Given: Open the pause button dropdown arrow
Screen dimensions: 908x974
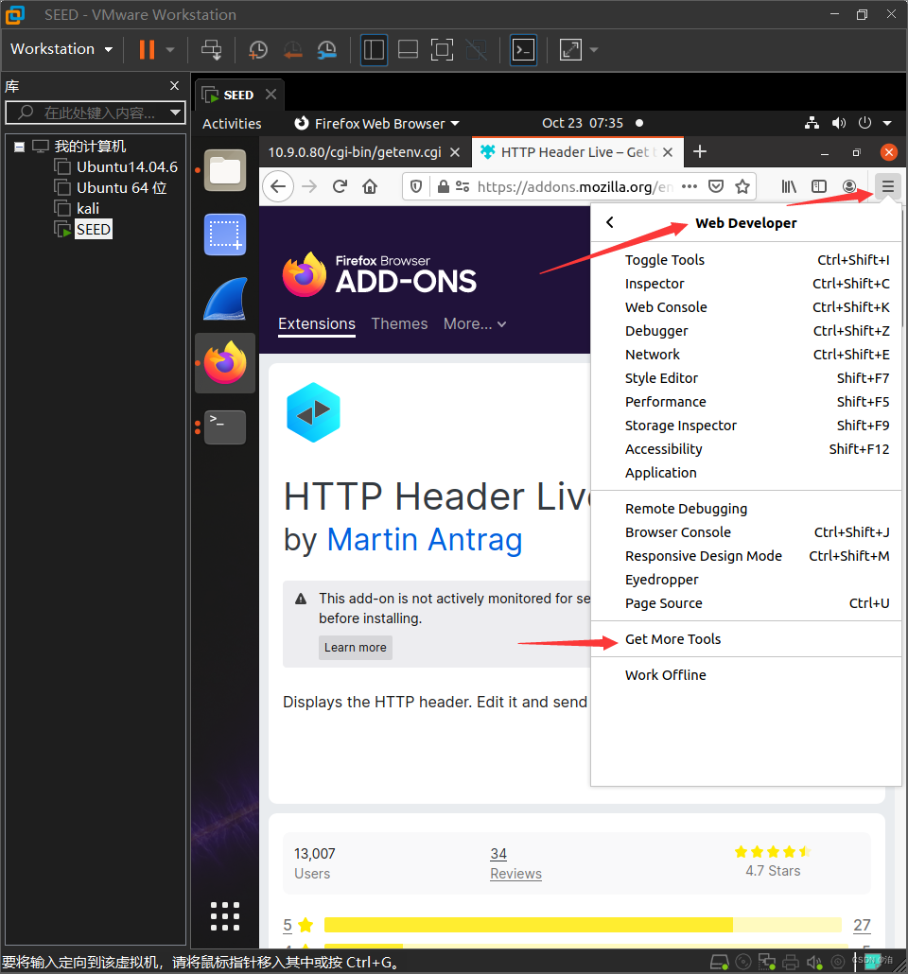Looking at the screenshot, I should [170, 50].
